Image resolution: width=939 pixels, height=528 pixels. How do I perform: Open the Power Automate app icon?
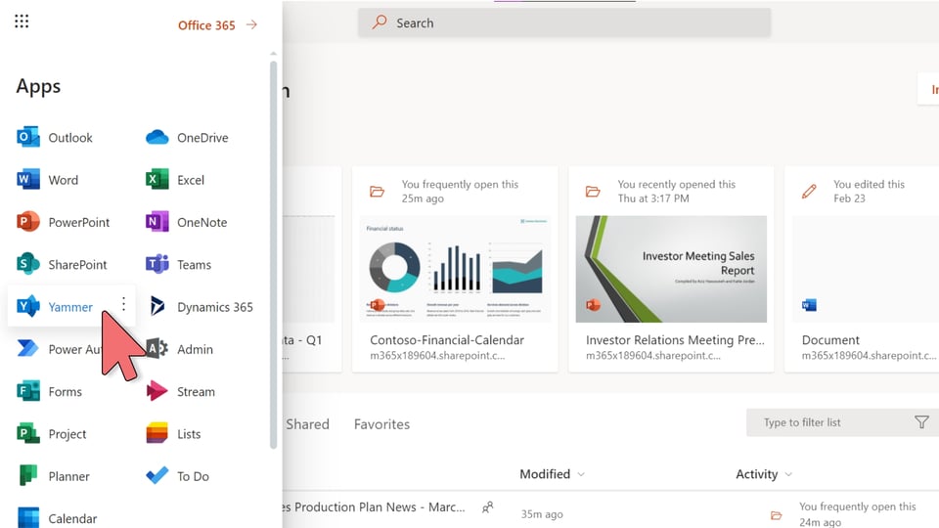point(27,349)
